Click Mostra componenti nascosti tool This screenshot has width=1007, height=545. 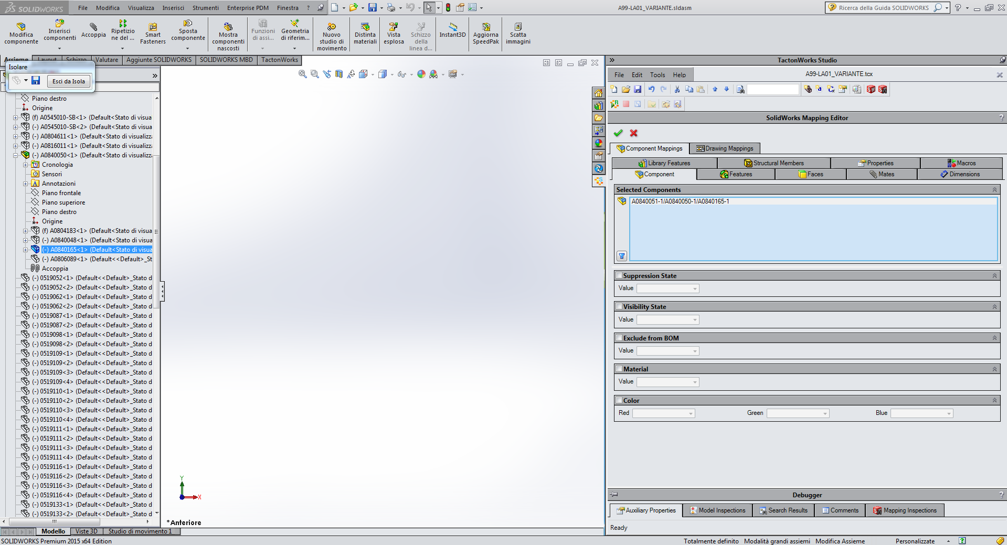(228, 34)
